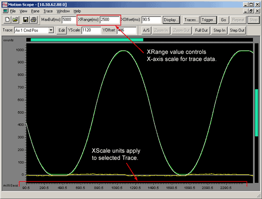Click the Motion Scope app title icon
Image resolution: width=262 pixels, height=199 pixels.
5,4
